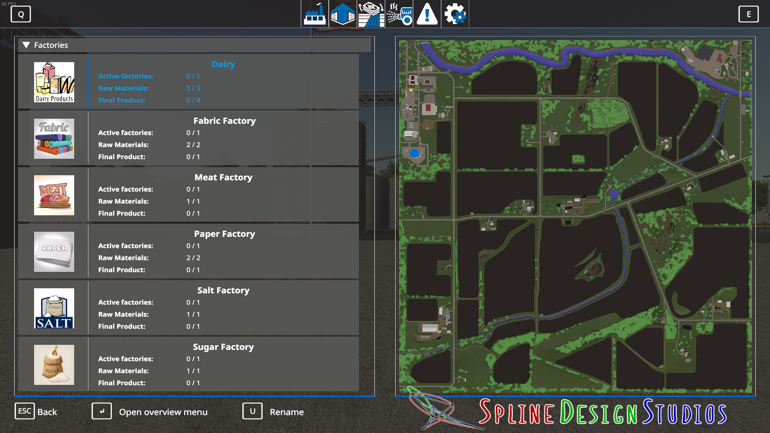Select the Paper factory thumbnail
This screenshot has height=433, width=770.
(x=54, y=252)
